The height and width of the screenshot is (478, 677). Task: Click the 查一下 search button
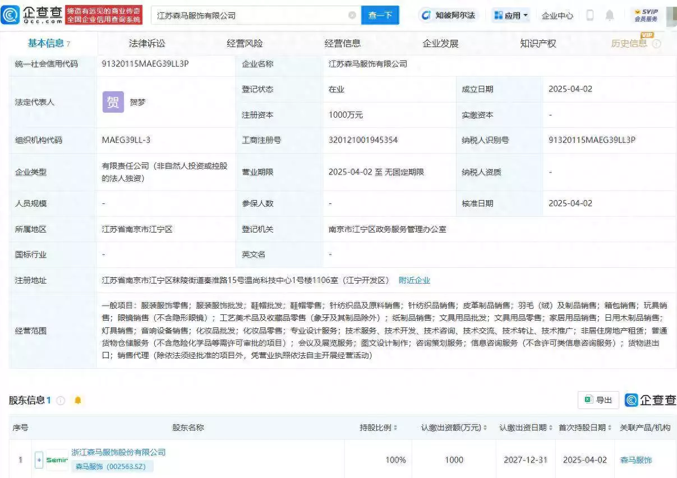pyautogui.click(x=380, y=16)
